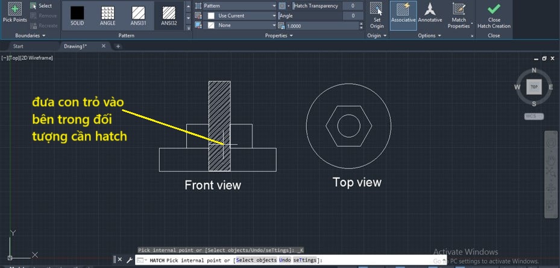This screenshot has width=560, height=268.
Task: Expand the full hatch pattern gallery
Action: (x=189, y=27)
